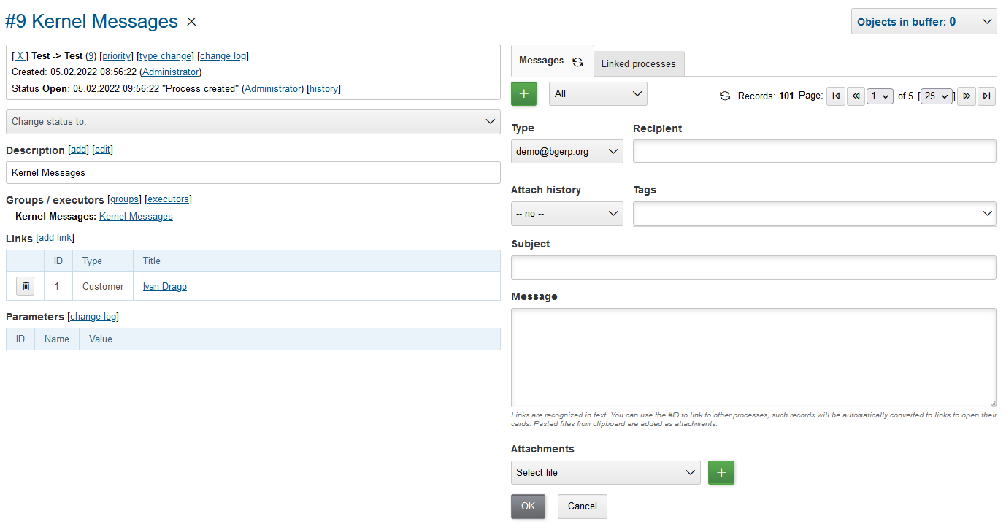1006x524 pixels.
Task: Click the green plus to add new message
Action: click(x=523, y=93)
